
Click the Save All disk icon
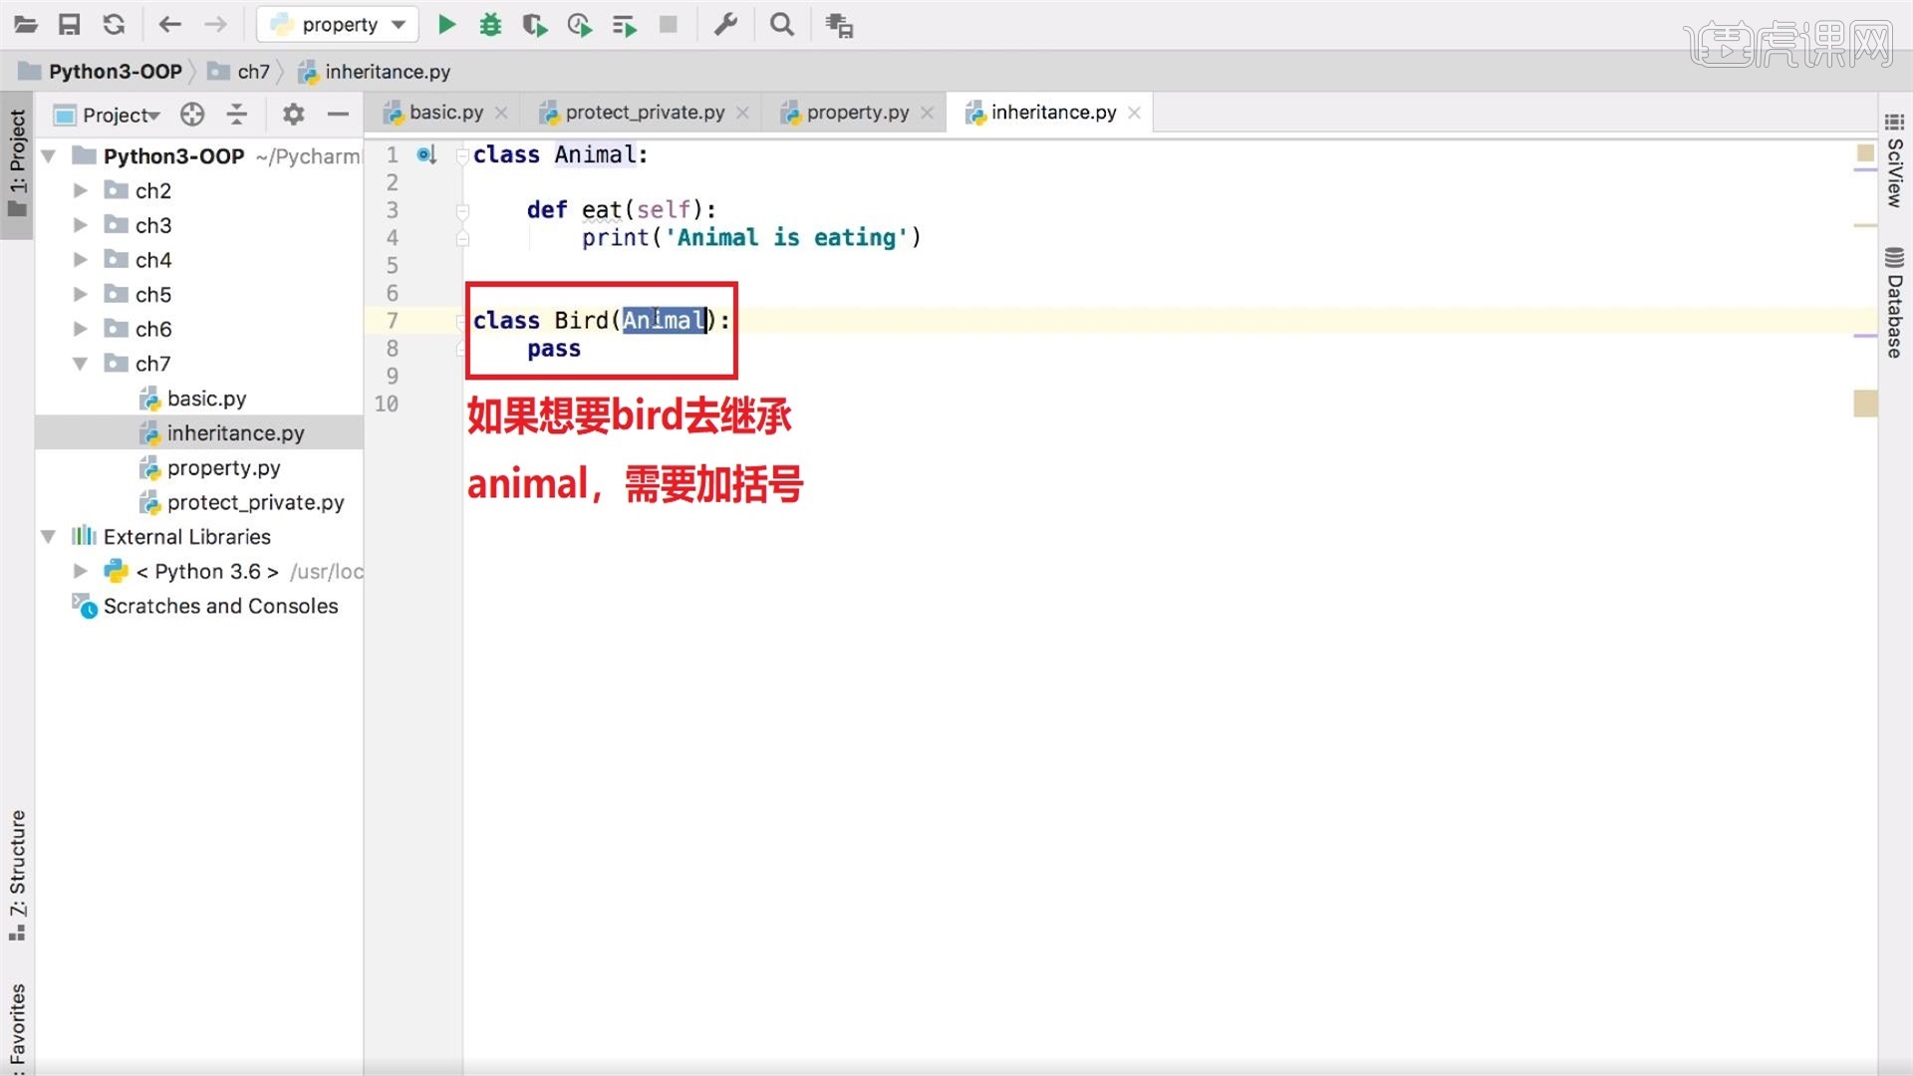(x=69, y=25)
